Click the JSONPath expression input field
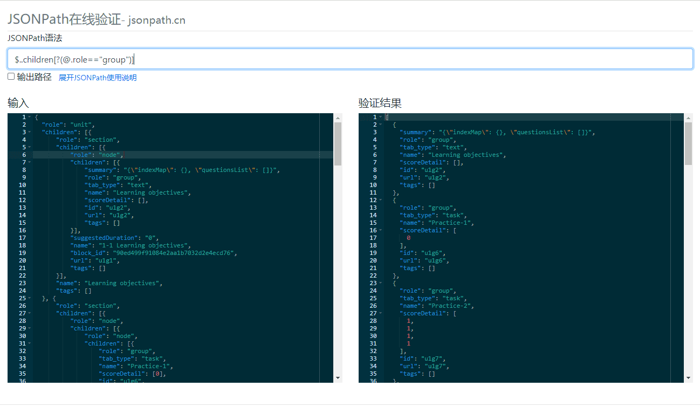This screenshot has width=700, height=407. click(x=349, y=59)
